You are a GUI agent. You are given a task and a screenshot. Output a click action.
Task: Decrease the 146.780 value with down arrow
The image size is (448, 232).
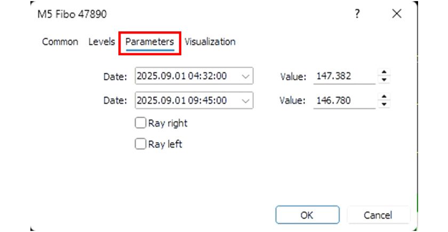coord(385,104)
